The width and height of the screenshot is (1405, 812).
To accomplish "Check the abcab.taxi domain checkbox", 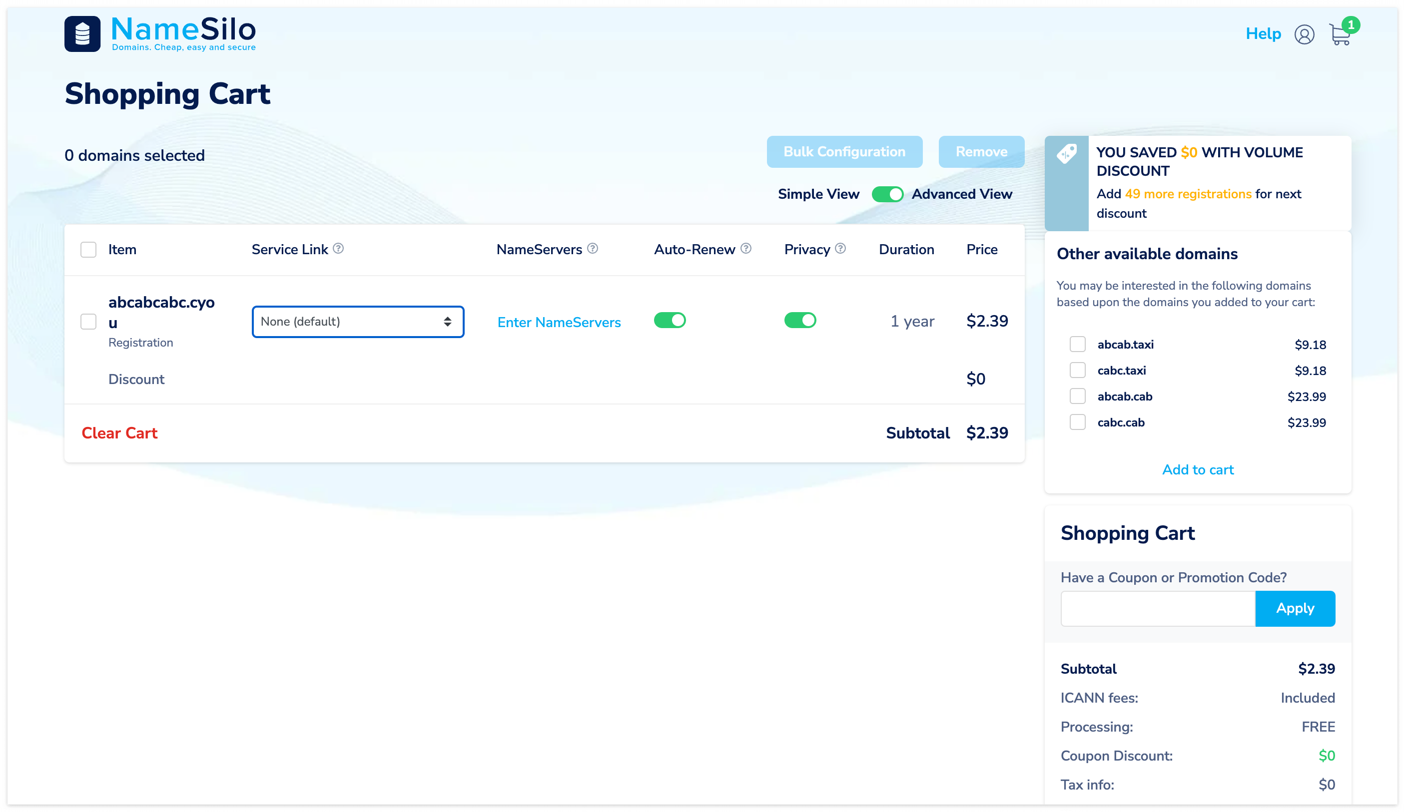I will click(1077, 345).
